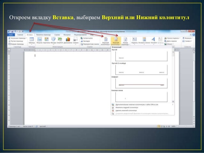The width and height of the screenshot is (204, 153).
Task: Click the Help question mark icon
Action: click(x=193, y=35)
